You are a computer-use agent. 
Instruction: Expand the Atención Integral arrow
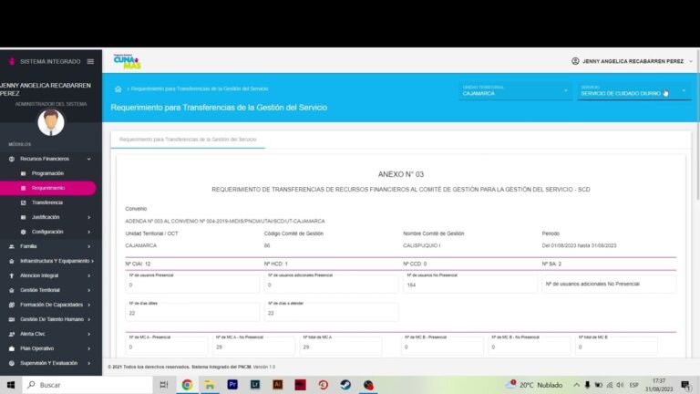88,275
